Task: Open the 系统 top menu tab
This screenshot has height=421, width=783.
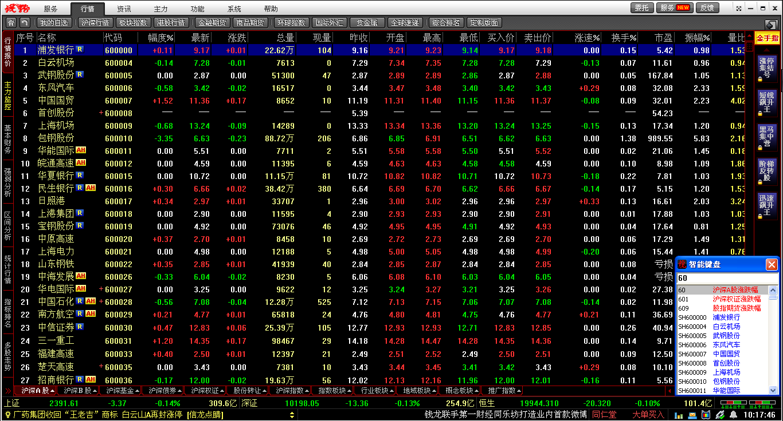Action: coord(234,9)
